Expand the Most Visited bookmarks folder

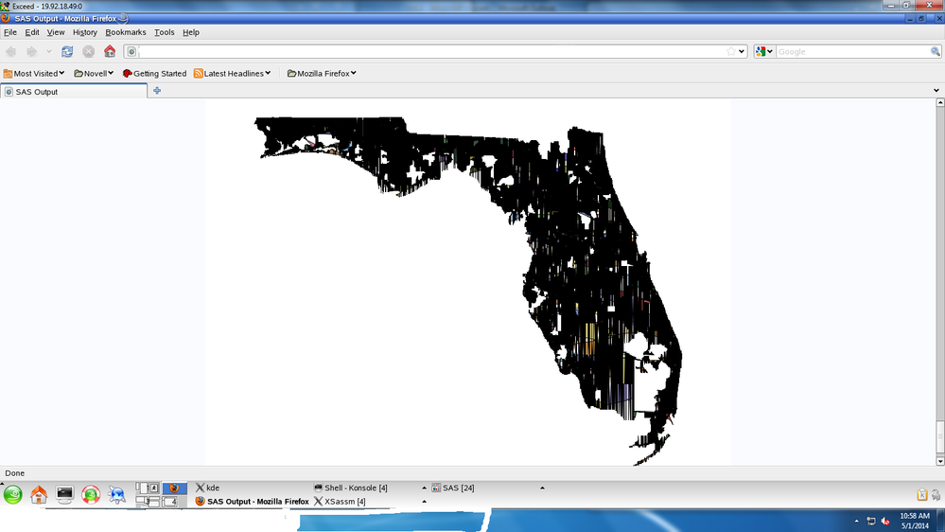(34, 74)
